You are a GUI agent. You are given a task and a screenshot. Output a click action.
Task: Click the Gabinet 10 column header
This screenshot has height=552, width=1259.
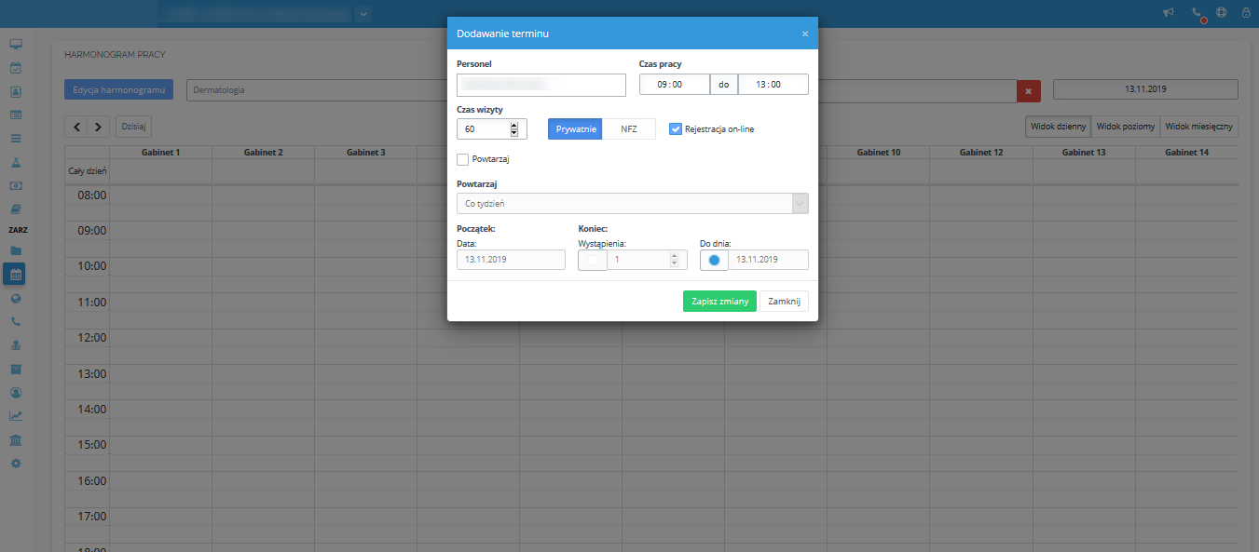pos(879,152)
